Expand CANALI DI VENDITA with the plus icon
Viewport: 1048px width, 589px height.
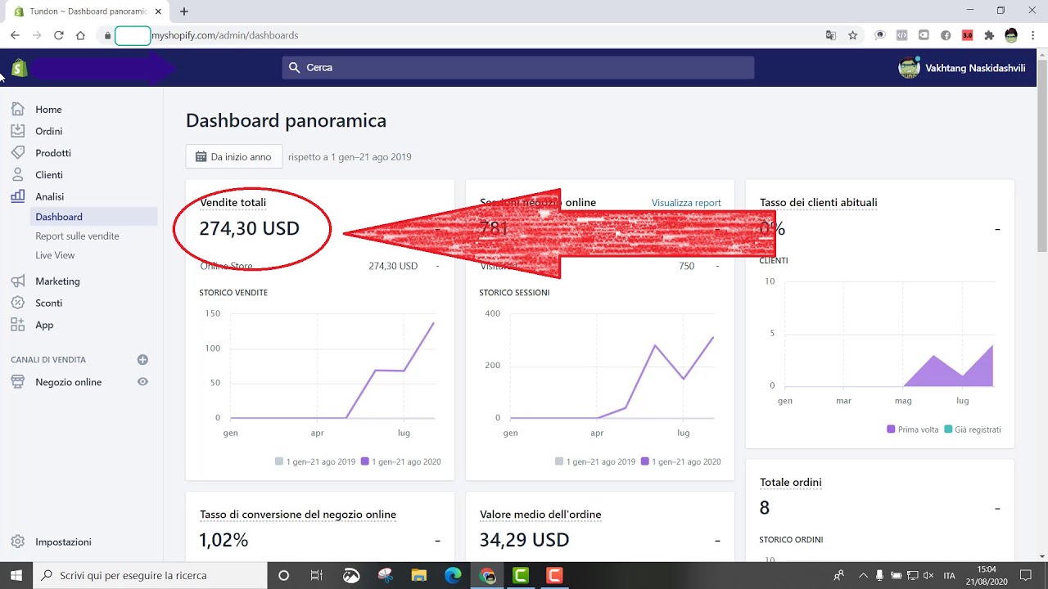(x=142, y=359)
